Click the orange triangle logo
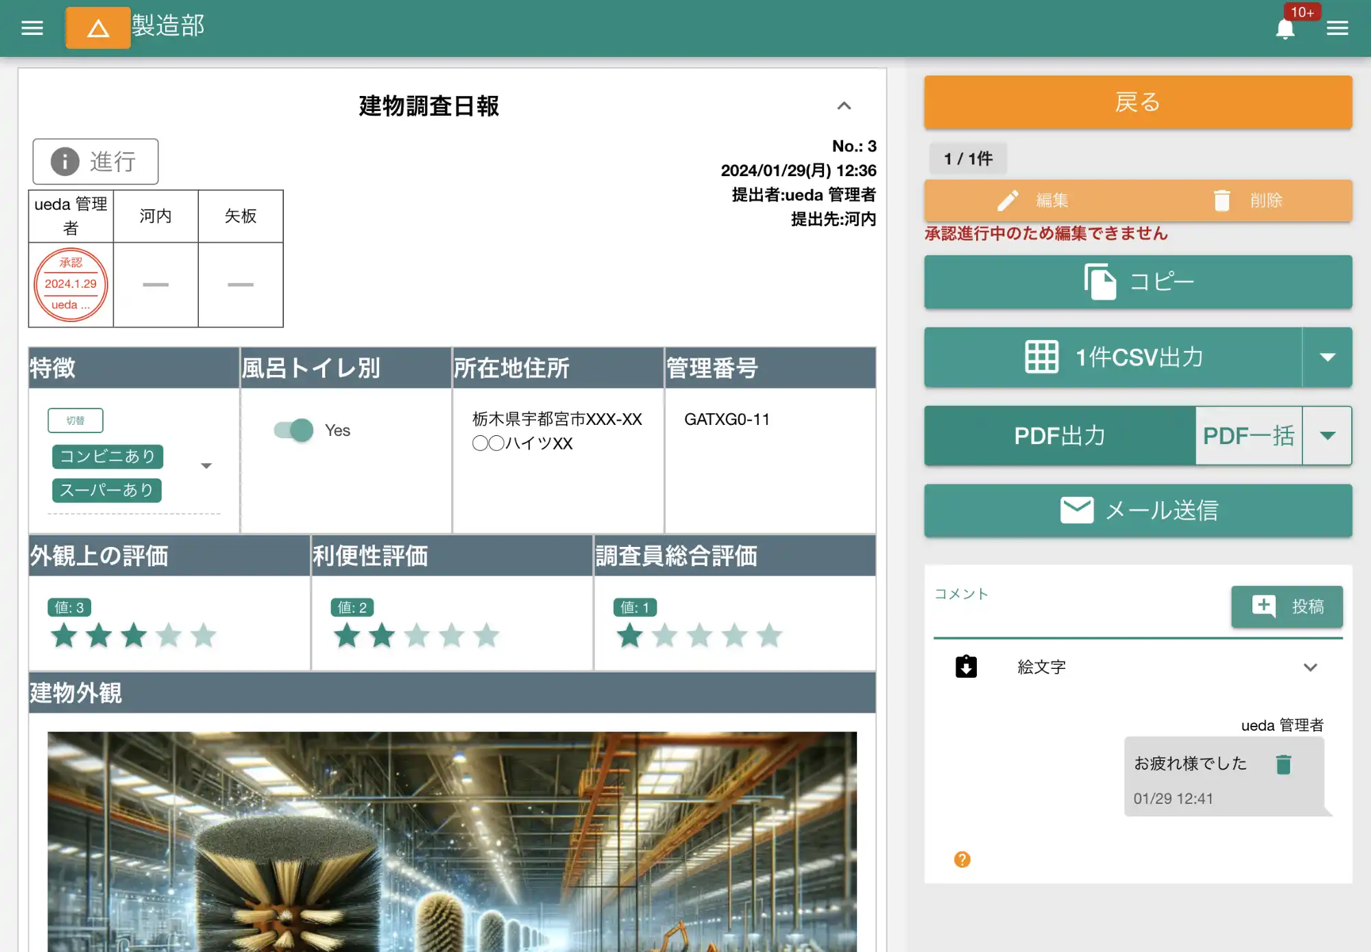The width and height of the screenshot is (1371, 952). (97, 27)
